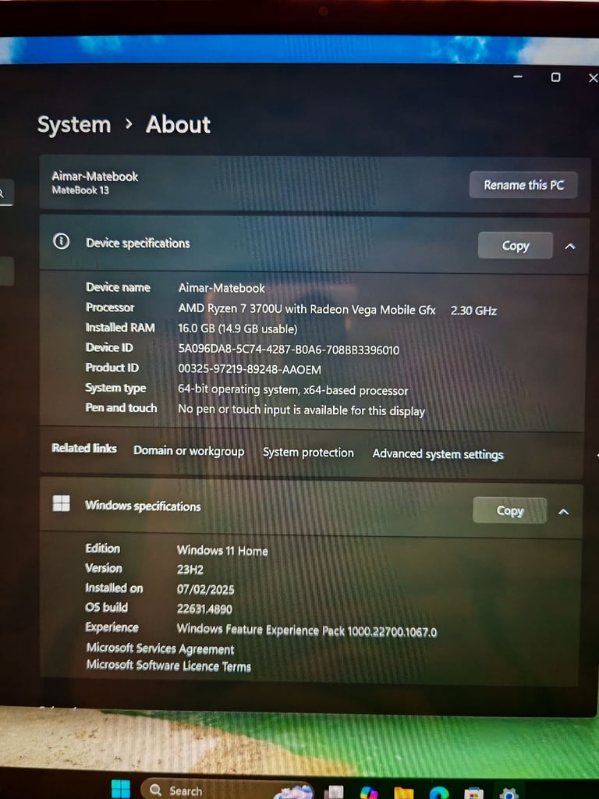Go back to System in breadcrumb

coord(74,124)
